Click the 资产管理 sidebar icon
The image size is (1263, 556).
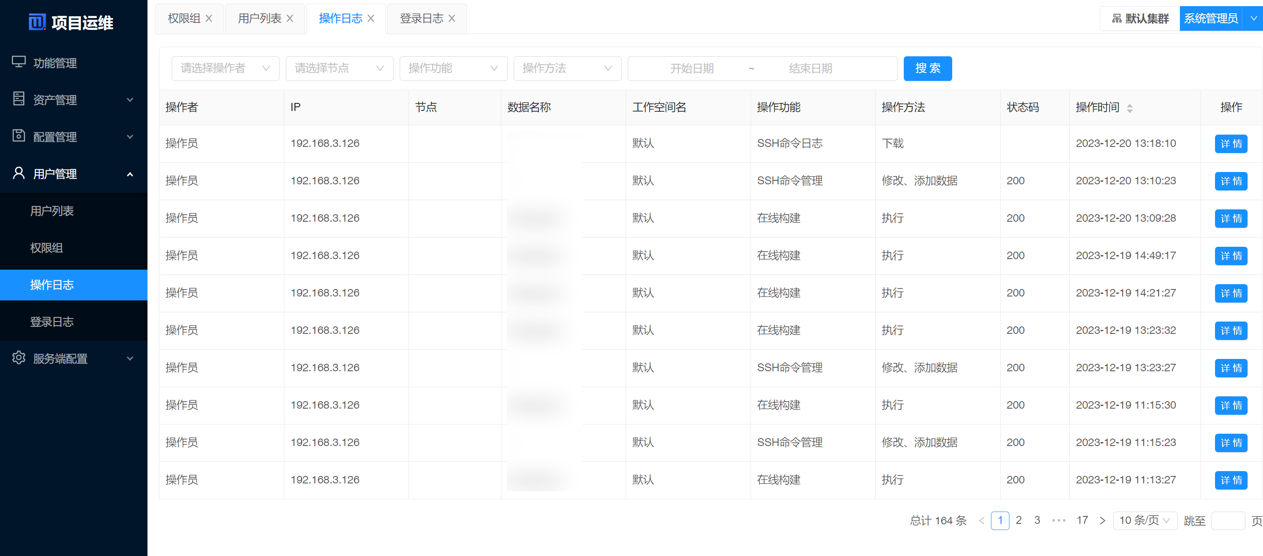click(18, 99)
